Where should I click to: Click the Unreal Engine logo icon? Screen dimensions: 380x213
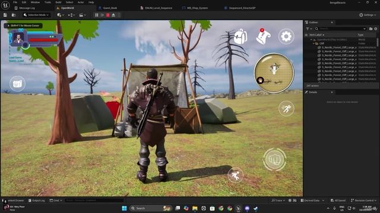click(x=5, y=5)
